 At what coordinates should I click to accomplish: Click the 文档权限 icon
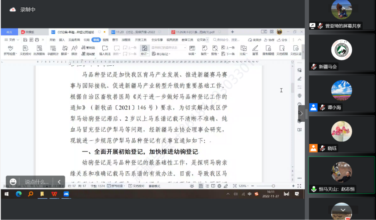coord(282,50)
